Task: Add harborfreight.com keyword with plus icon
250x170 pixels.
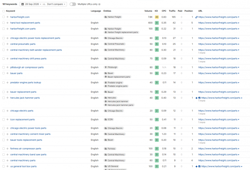Action: 7,17
